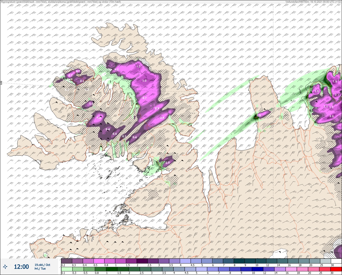Click the bright red rain swatch labelled 30
The image size is (342, 275).
(336, 269)
